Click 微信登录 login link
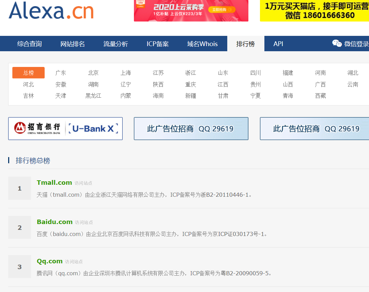Screen dimensions: 369x292 [356, 44]
